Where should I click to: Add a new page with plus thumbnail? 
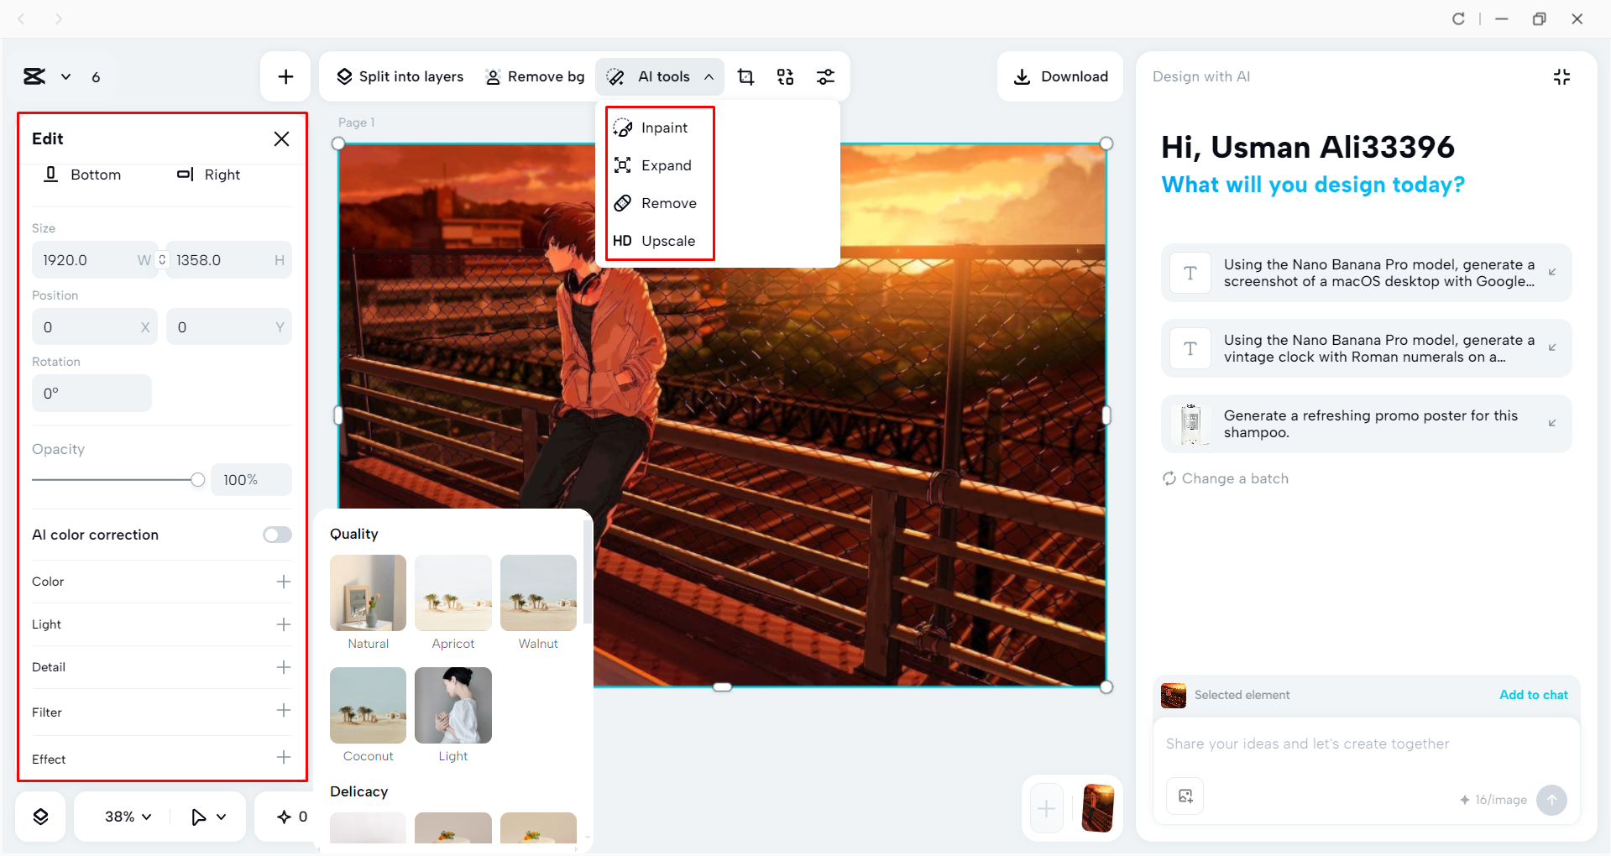point(1047,809)
